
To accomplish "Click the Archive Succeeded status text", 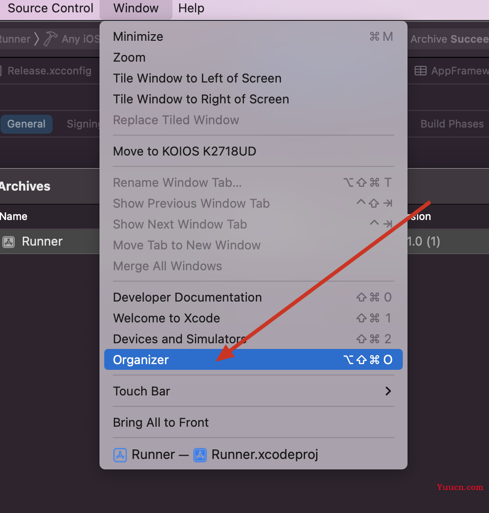I will pyautogui.click(x=450, y=39).
